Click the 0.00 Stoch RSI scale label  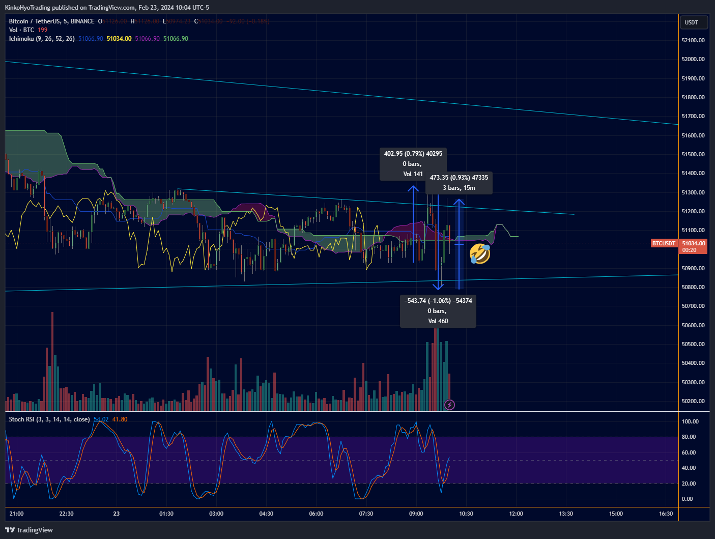[687, 499]
